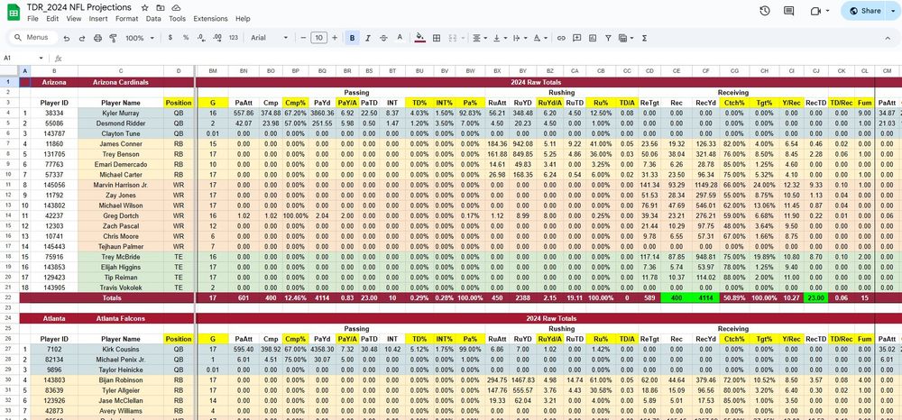Click the Atlanta Falcons header cell

coord(121,318)
